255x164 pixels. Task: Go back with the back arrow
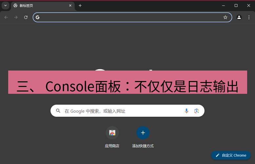click(6, 17)
